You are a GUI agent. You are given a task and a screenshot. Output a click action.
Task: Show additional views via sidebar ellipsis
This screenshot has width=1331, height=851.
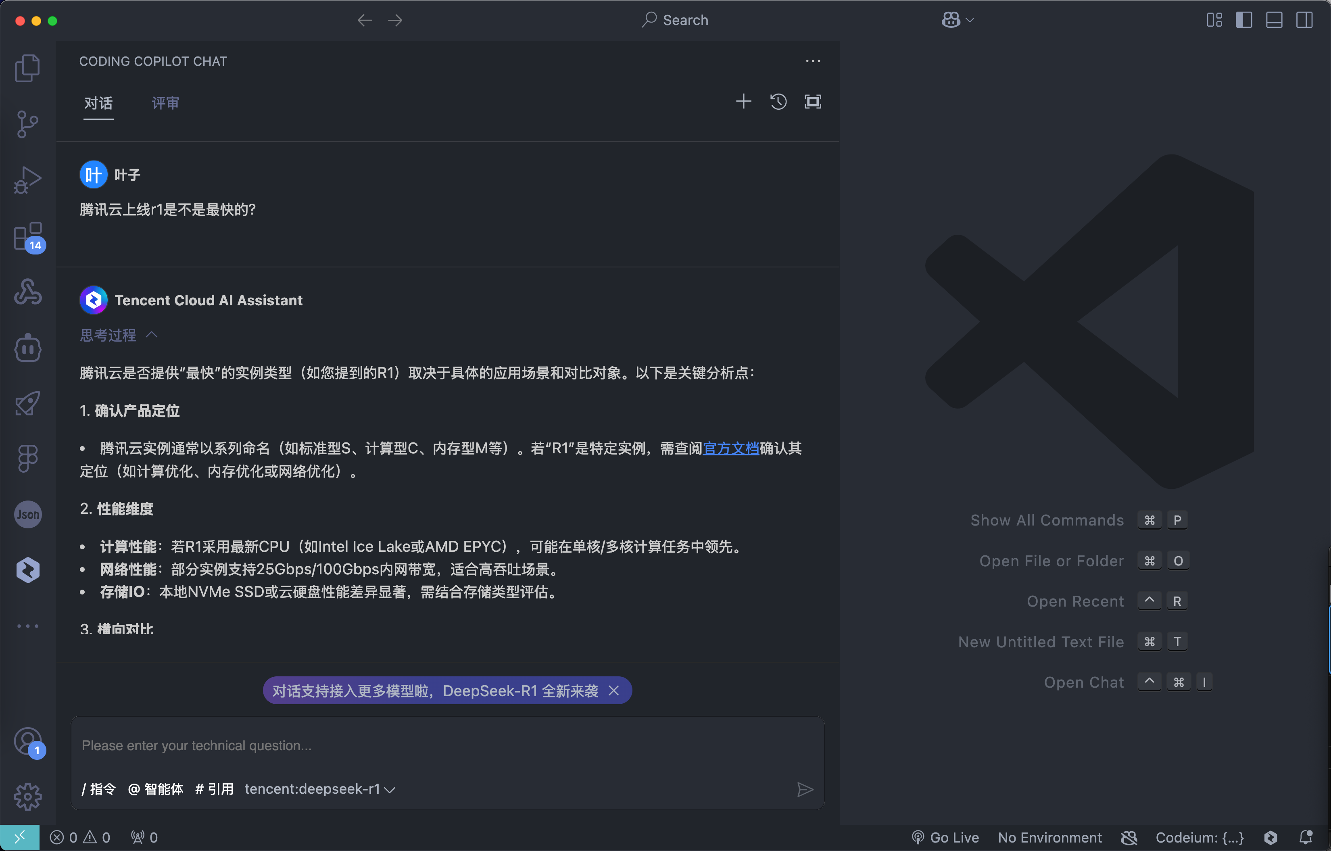click(x=28, y=626)
